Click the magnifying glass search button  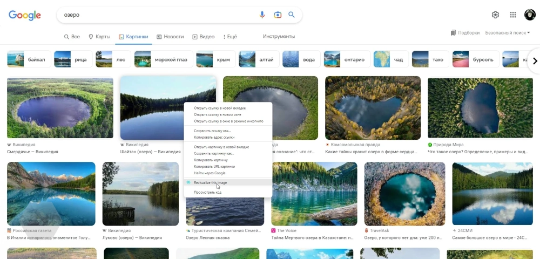pyautogui.click(x=292, y=15)
